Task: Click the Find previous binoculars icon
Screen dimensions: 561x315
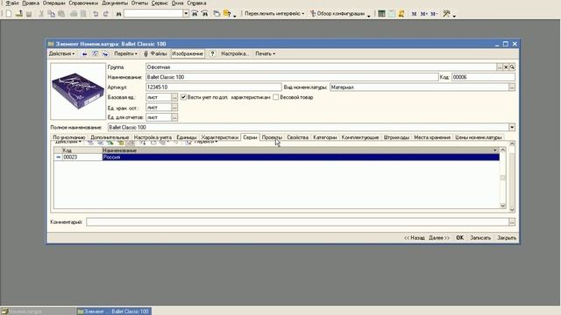Action: coord(204,14)
